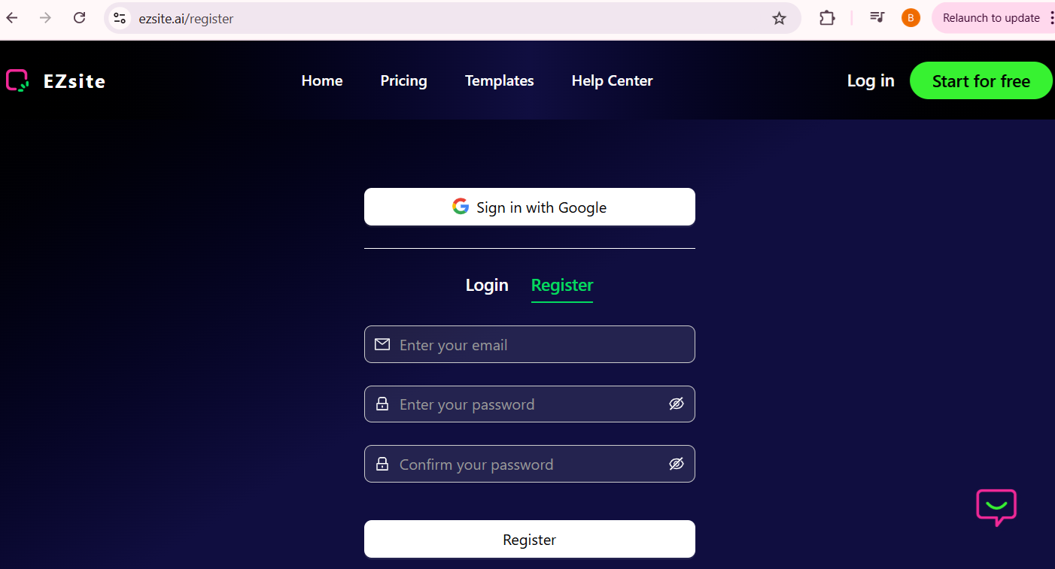Click the EZsite logo icon

click(17, 80)
